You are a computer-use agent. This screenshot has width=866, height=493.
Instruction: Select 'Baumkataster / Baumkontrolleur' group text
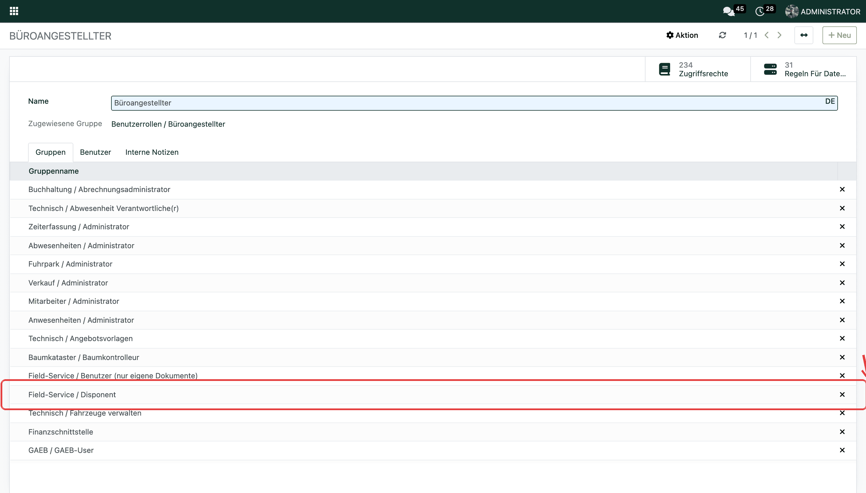(84, 357)
